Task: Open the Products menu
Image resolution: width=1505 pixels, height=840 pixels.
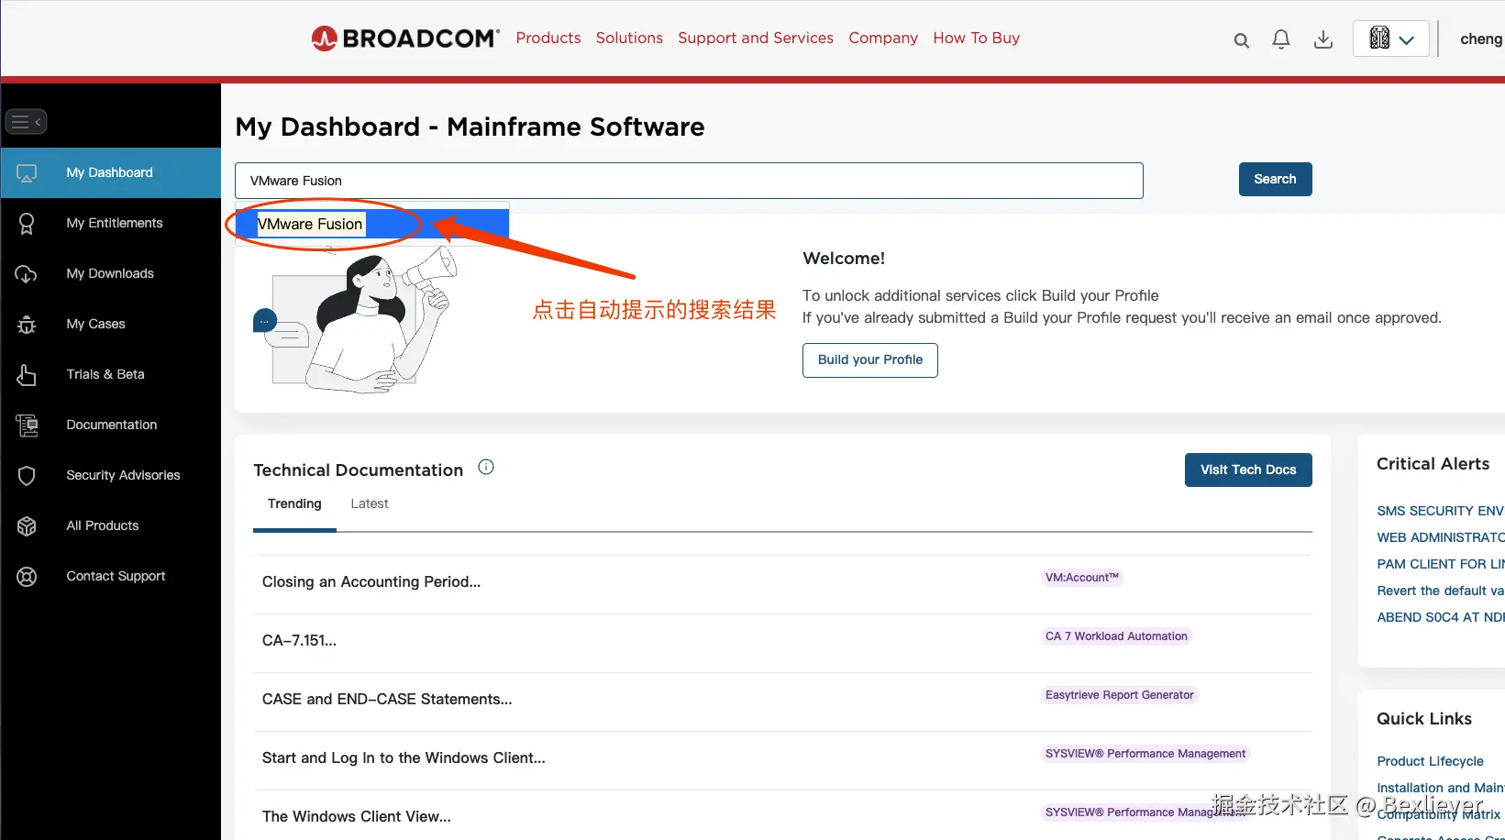Action: pyautogui.click(x=548, y=38)
